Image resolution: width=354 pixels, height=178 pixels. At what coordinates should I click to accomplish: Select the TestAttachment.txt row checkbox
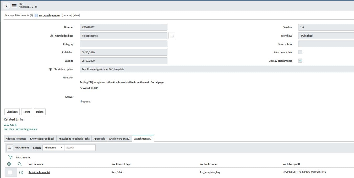click(x=10, y=172)
